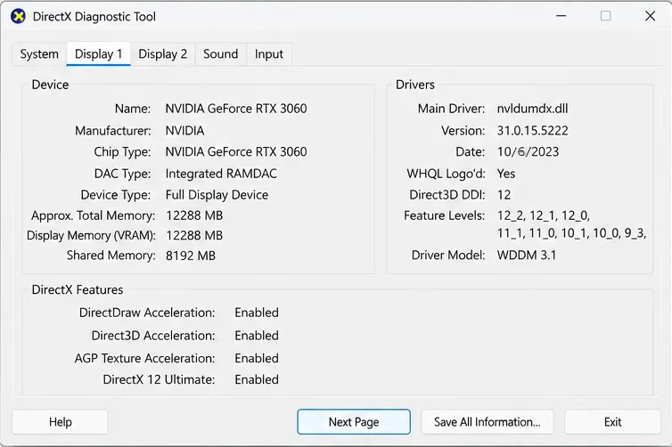This screenshot has width=672, height=447.
Task: Maximize the DirectX Diagnostic Tool window
Action: click(605, 16)
